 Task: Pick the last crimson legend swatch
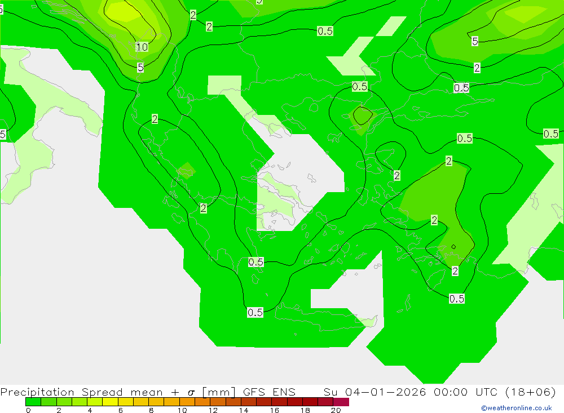(x=341, y=402)
